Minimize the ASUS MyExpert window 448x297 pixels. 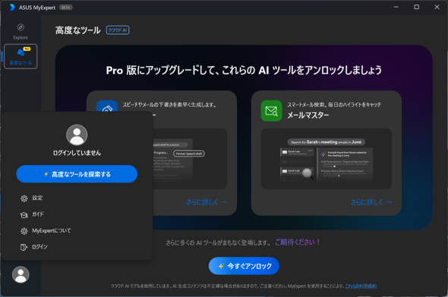(x=396, y=7)
